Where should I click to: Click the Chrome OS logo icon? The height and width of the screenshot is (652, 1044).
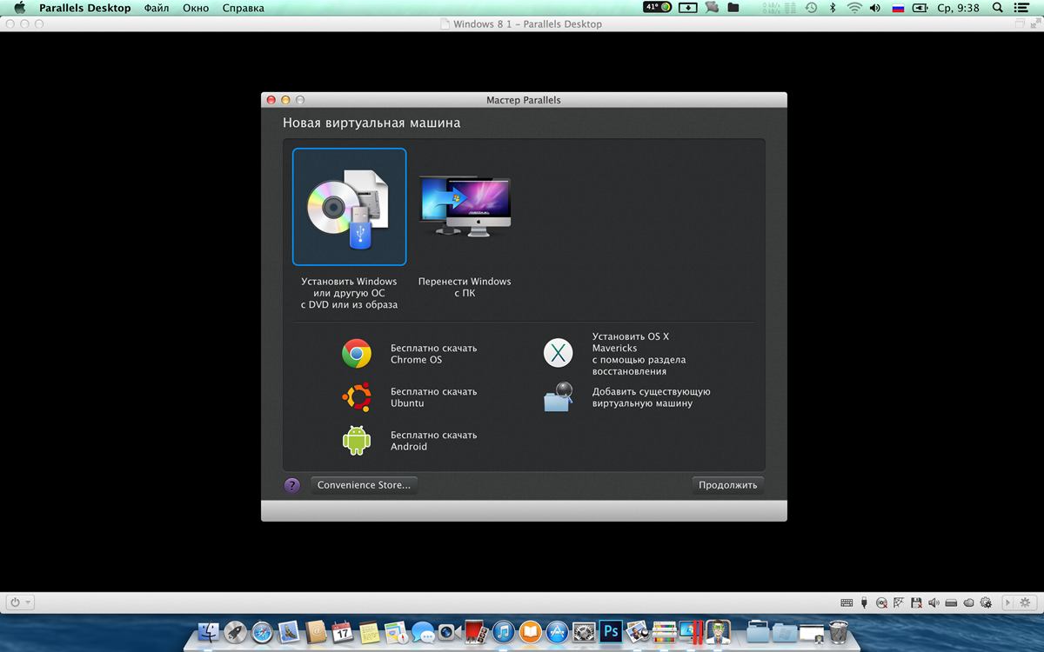click(357, 354)
